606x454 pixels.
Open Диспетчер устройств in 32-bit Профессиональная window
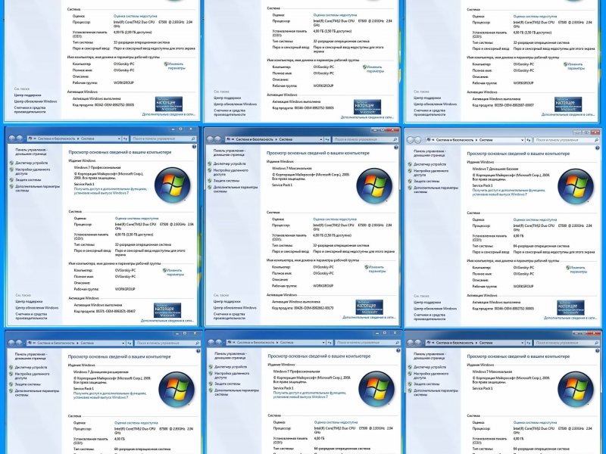click(x=32, y=163)
